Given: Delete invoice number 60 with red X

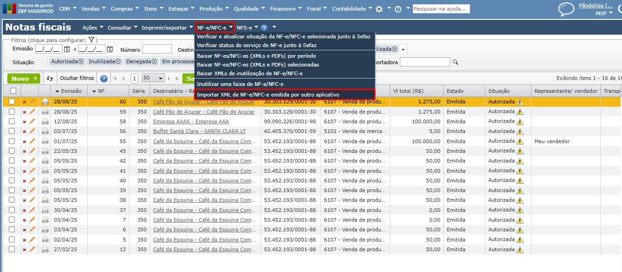Looking at the screenshot, I should [24, 102].
